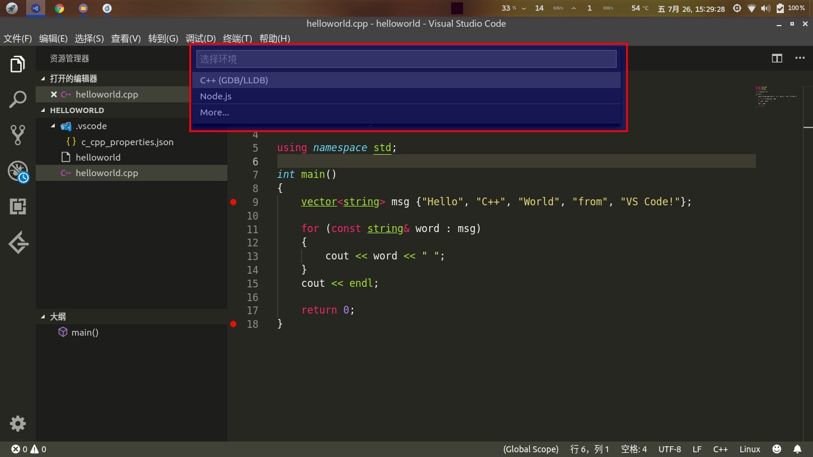
Task: Collapse the .vscode folder
Action: 52,126
